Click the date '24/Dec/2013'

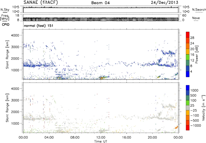pyautogui.click(x=165, y=3)
